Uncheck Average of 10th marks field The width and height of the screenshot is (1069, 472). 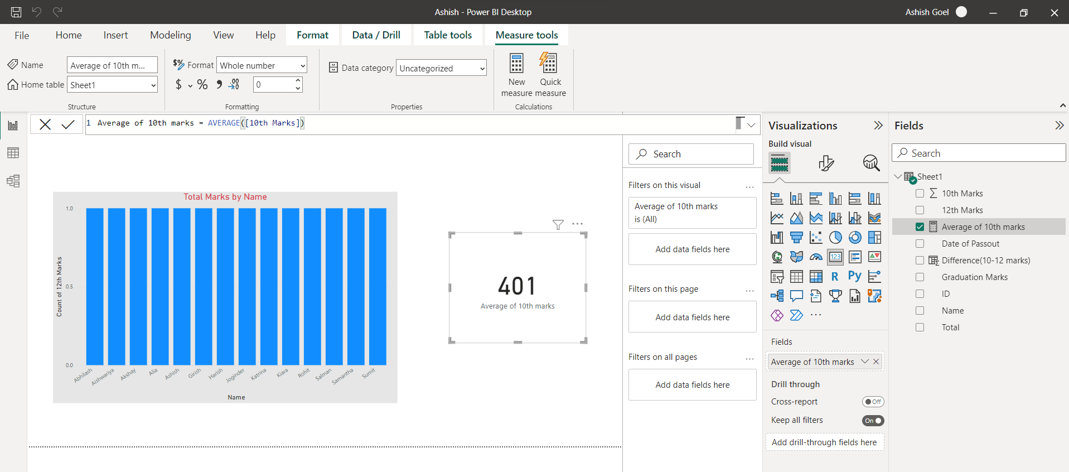[x=920, y=227]
